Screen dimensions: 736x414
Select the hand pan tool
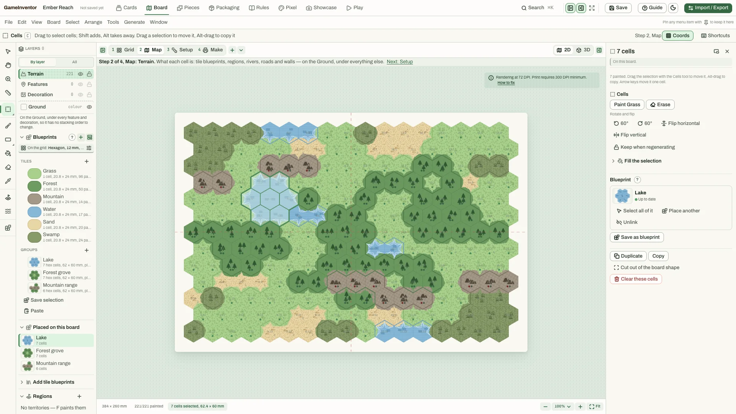click(8, 65)
